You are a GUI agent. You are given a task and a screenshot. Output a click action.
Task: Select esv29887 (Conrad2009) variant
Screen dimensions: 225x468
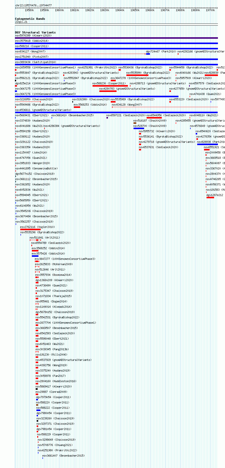tap(51, 392)
